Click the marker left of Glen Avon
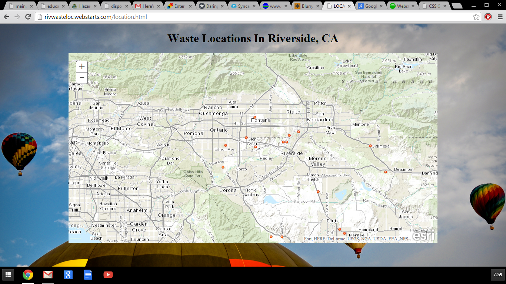Screen dimensions: 506x284 [x=246, y=138]
